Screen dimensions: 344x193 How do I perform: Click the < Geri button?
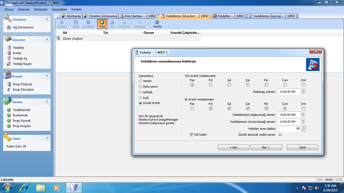[234, 148]
